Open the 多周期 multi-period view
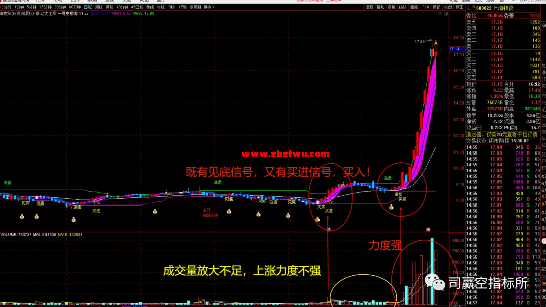The height and width of the screenshot is (307, 546). (x=195, y=7)
